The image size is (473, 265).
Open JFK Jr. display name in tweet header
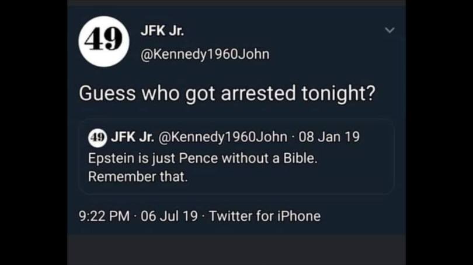pos(162,31)
